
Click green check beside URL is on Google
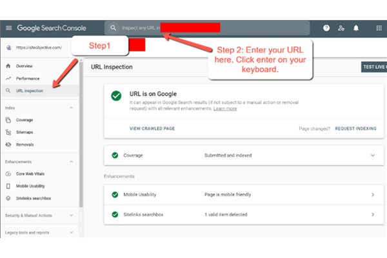point(116,96)
